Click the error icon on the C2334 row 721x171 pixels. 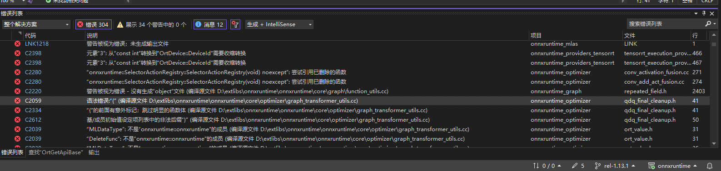17,110
